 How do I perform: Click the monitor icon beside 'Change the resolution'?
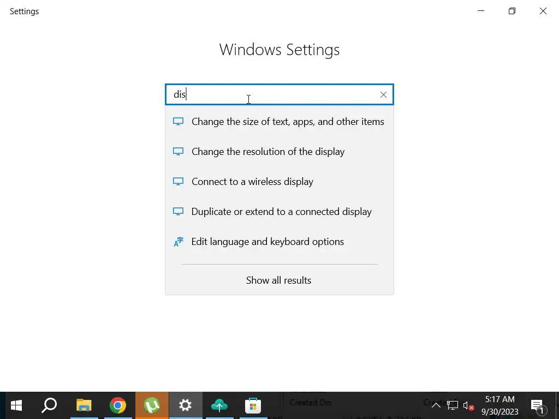pos(179,152)
